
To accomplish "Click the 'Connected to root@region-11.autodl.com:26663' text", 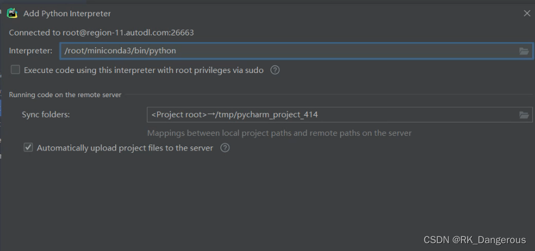I will tap(101, 33).
